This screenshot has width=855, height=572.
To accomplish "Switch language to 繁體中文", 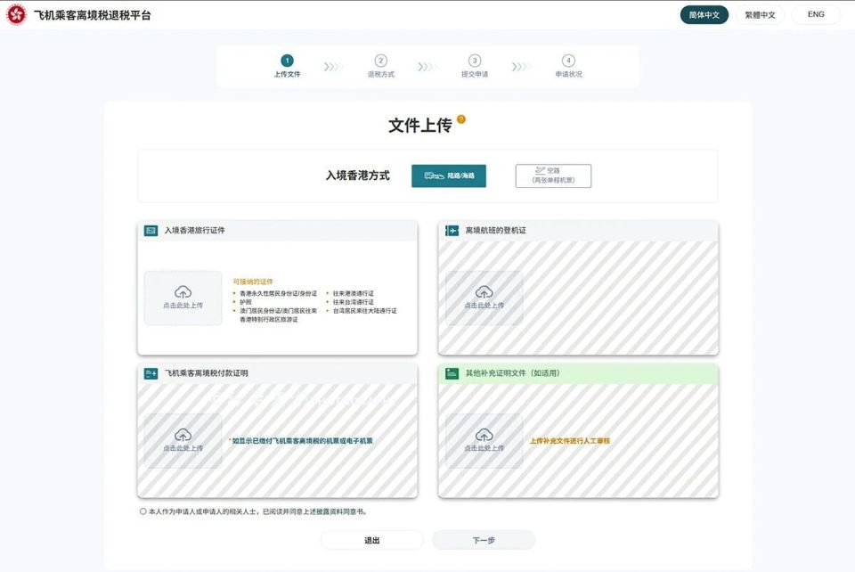I will coord(761,14).
